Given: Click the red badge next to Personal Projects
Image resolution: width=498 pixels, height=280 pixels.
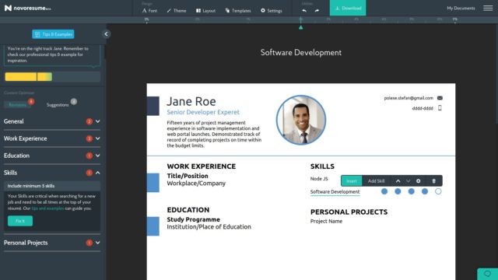Looking at the screenshot, I should pyautogui.click(x=89, y=243).
